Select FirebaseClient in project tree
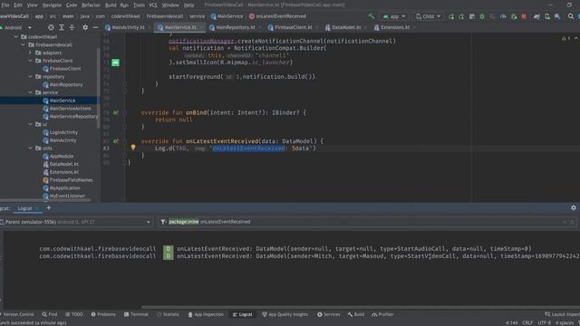The width and height of the screenshot is (580, 326). click(62, 69)
